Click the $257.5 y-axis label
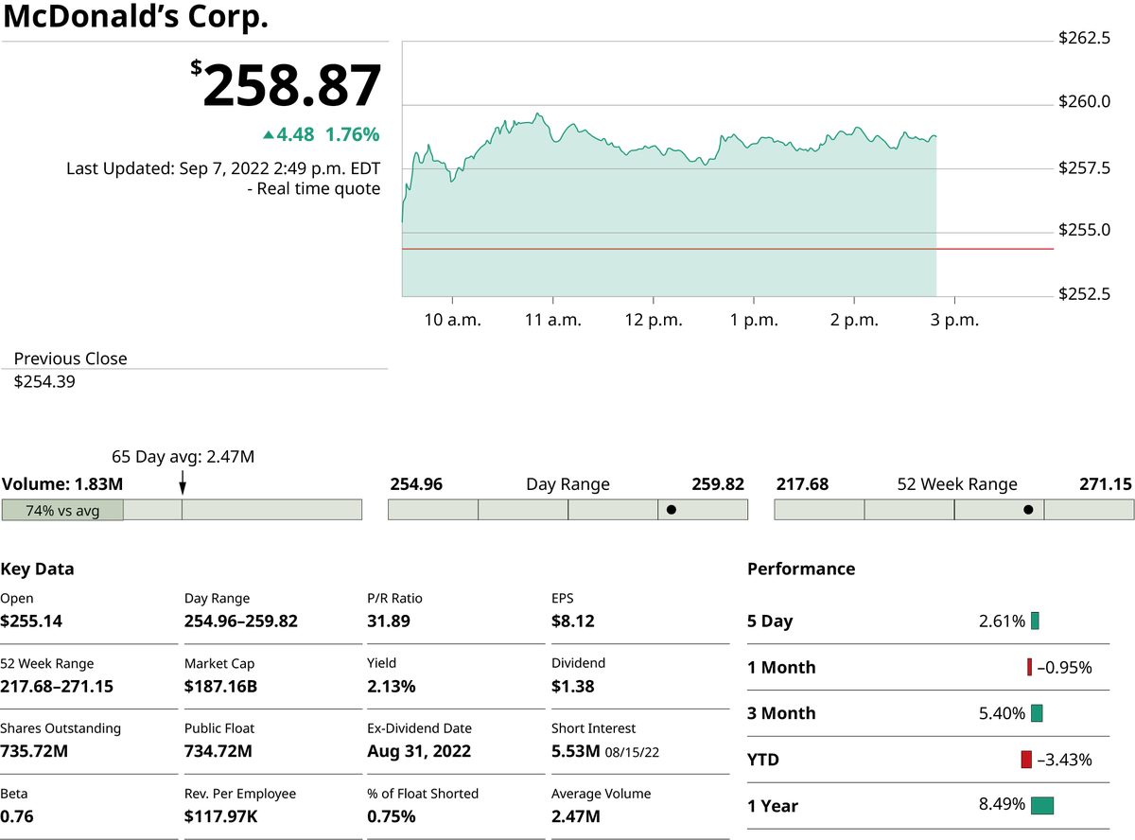 pos(1084,167)
